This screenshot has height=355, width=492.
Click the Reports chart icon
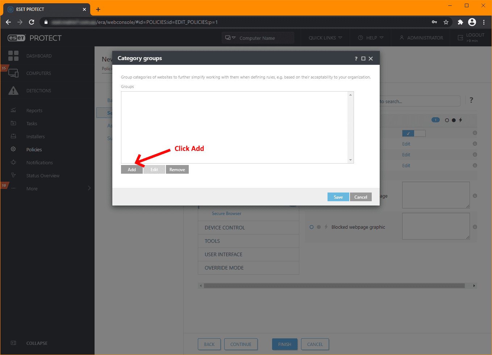coord(13,110)
